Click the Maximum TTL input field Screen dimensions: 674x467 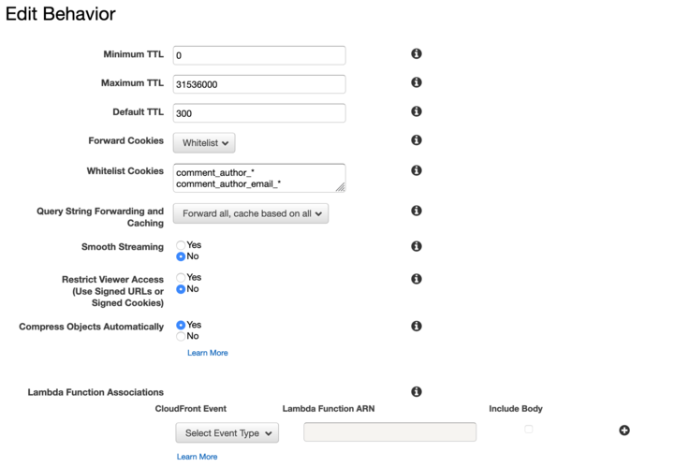point(259,84)
